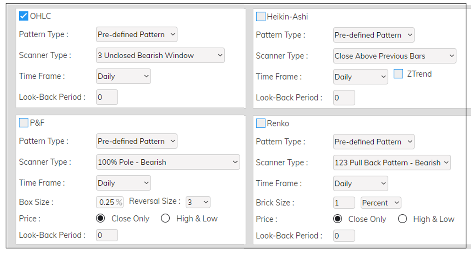
Task: Open P&F Reversal Size dropdown
Action: tap(198, 202)
